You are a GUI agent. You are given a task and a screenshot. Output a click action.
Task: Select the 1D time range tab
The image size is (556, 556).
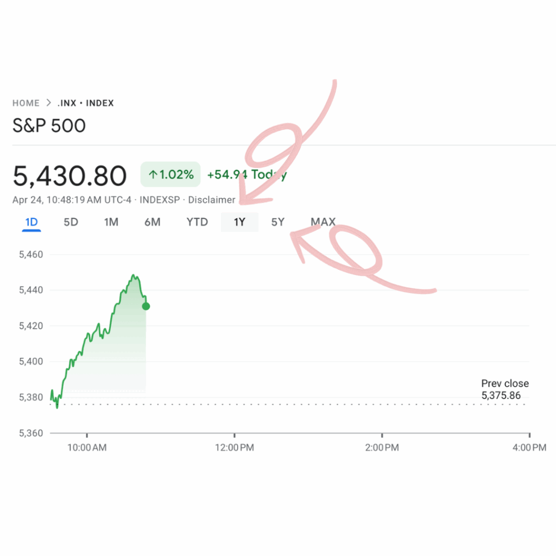tap(31, 222)
